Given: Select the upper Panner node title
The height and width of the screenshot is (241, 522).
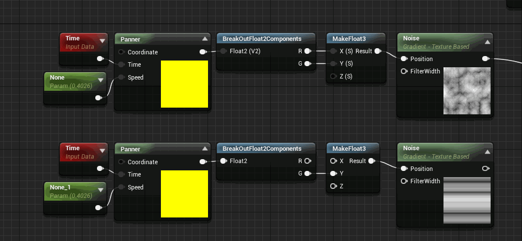Looking at the screenshot, I should coord(130,39).
